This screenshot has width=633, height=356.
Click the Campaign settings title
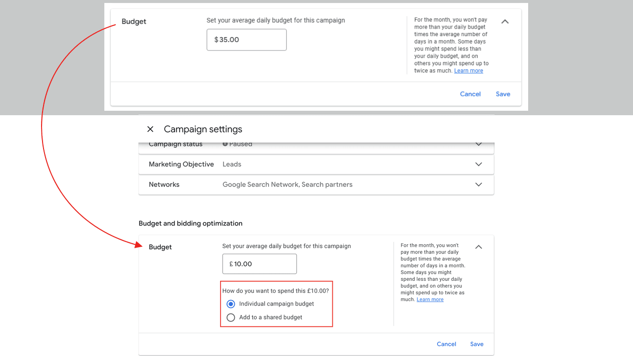(203, 129)
